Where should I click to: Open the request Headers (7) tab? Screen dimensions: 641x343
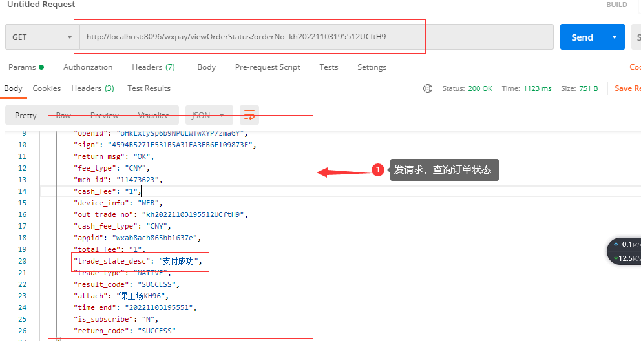(153, 67)
